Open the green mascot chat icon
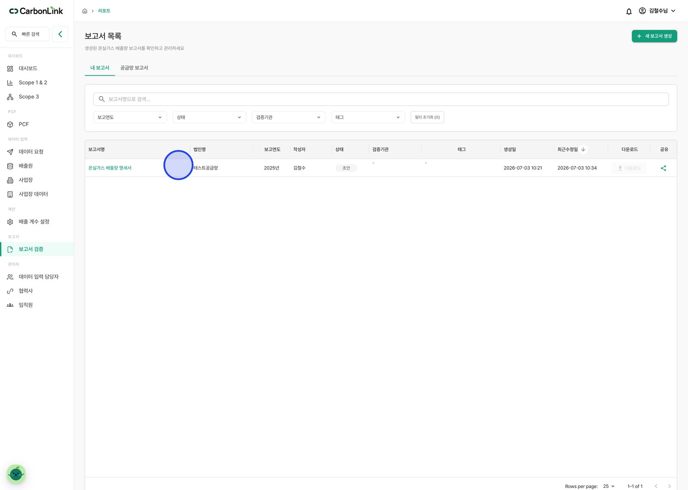This screenshot has width=688, height=490. [16, 474]
